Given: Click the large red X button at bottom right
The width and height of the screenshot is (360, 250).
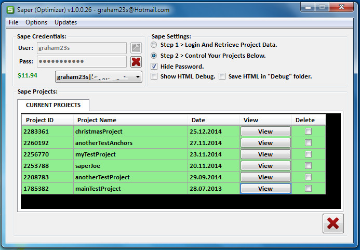Looking at the screenshot, I should (333, 223).
